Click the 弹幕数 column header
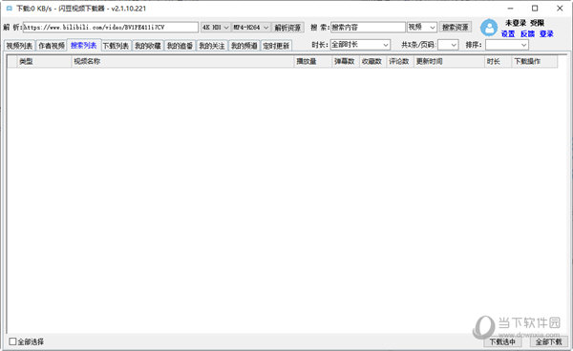This screenshot has width=573, height=351. [x=346, y=61]
